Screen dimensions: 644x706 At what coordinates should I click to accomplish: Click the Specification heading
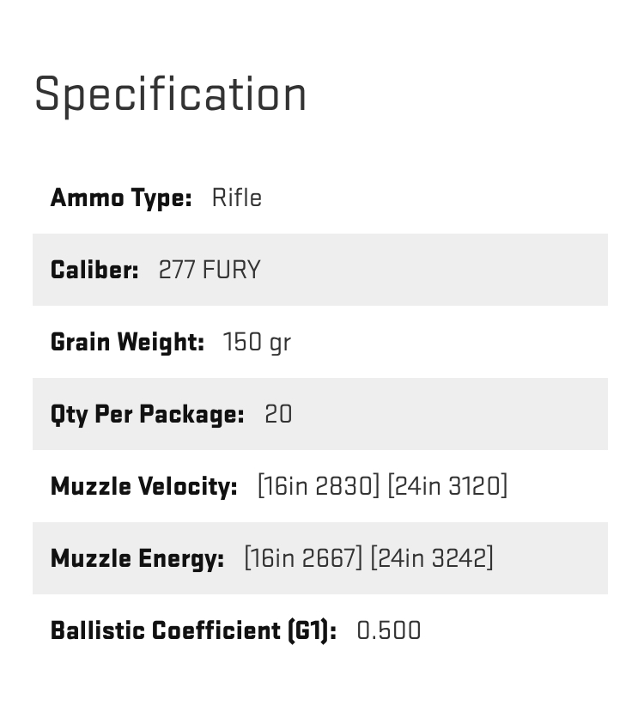[x=170, y=95]
